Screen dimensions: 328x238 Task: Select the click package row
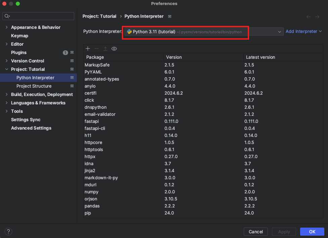[203, 100]
